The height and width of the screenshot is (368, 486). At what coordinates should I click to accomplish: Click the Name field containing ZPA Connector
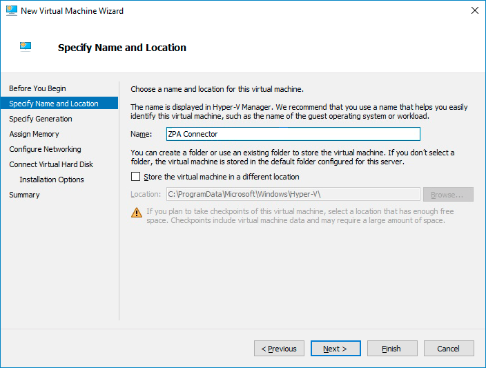point(293,134)
